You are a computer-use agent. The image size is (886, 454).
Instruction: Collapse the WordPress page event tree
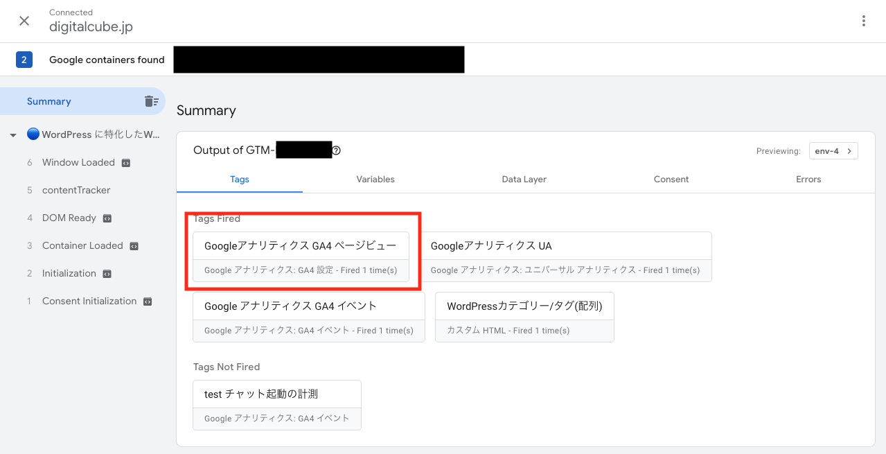13,135
